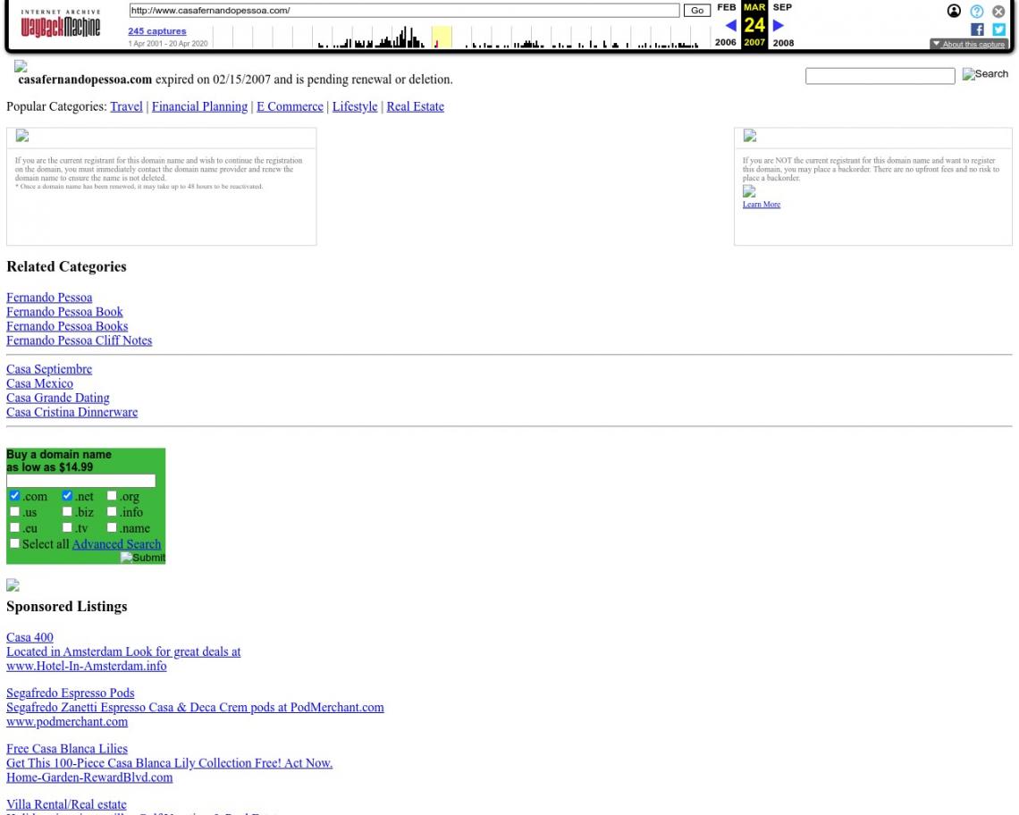The image size is (1019, 815).
Task: Open the Lifestyle category
Action: [355, 106]
